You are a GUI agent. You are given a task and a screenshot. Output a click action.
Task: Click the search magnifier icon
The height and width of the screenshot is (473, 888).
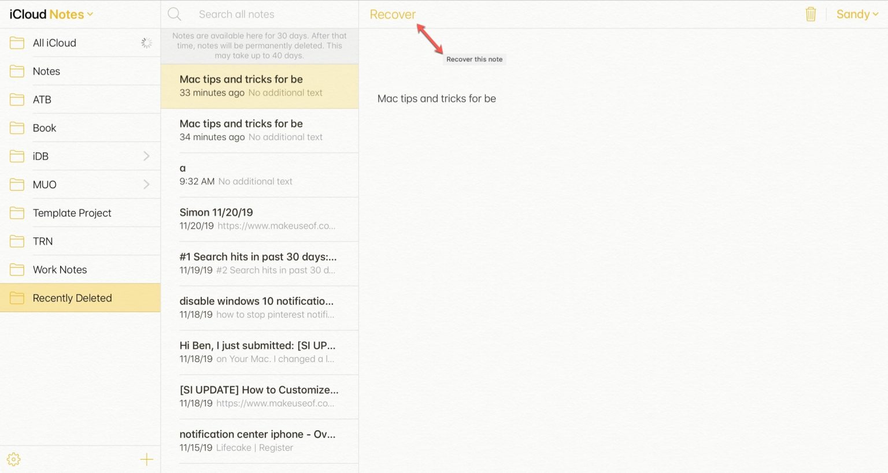[175, 14]
